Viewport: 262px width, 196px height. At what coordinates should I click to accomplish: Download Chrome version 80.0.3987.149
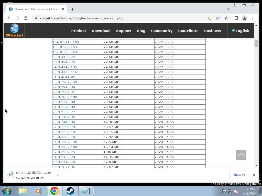pos(65,82)
